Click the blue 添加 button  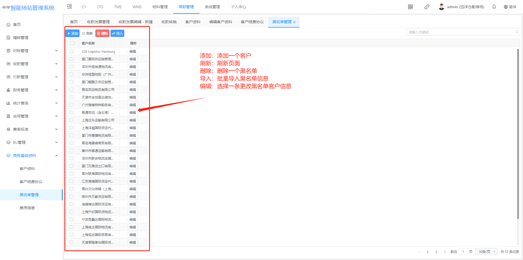[x=72, y=33]
